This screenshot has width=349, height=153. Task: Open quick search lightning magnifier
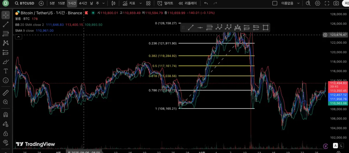click(x=309, y=3)
